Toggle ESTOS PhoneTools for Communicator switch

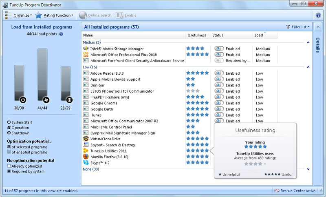pos(219,91)
